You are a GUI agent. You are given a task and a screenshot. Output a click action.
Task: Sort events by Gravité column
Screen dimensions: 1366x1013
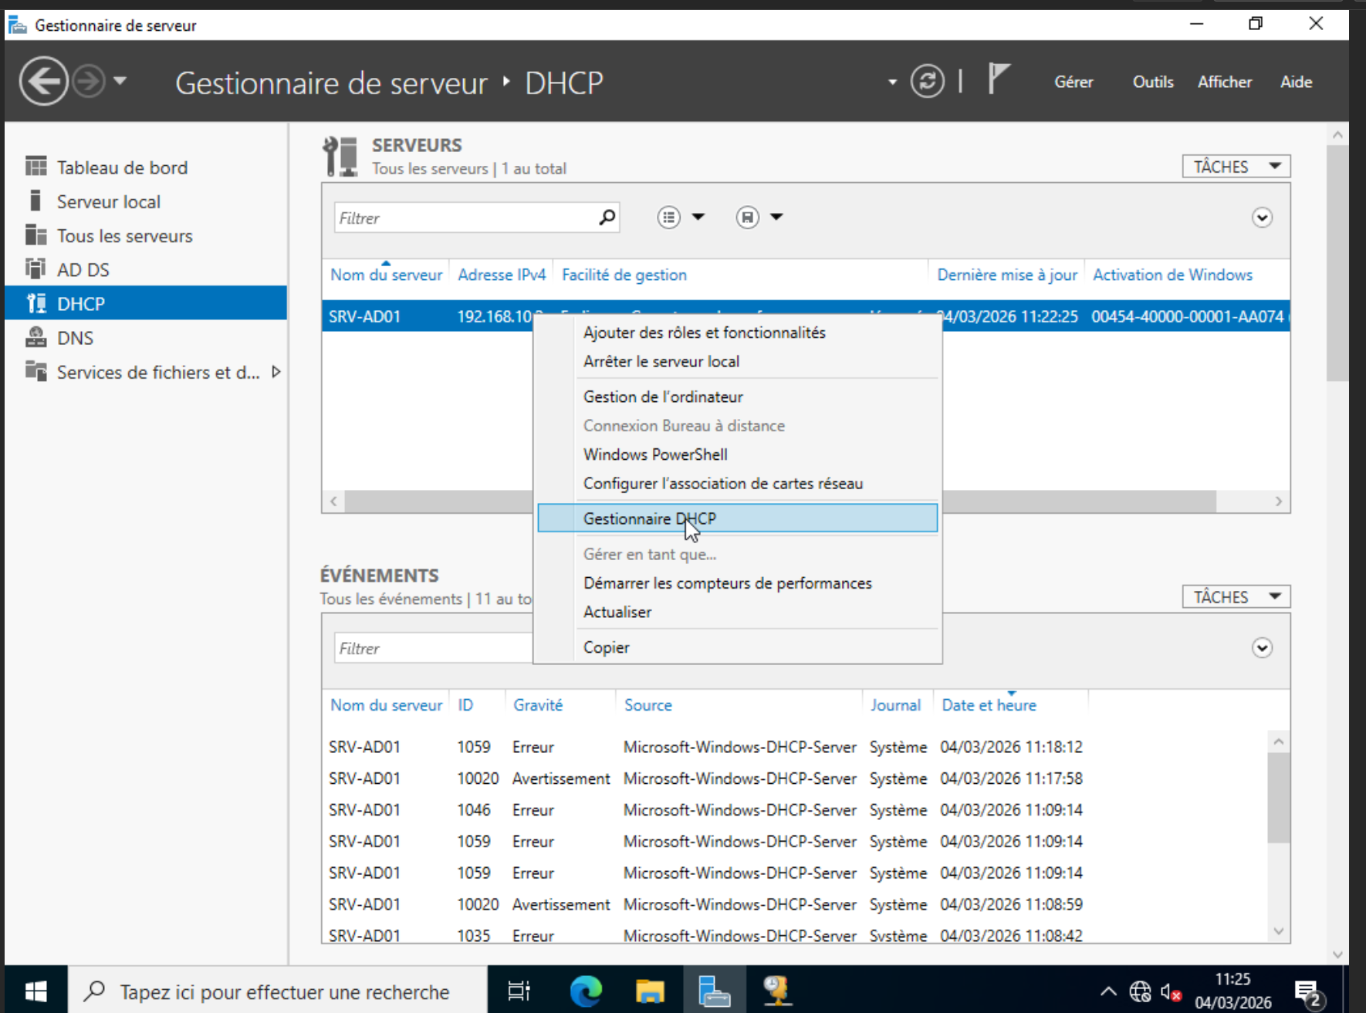tap(538, 705)
